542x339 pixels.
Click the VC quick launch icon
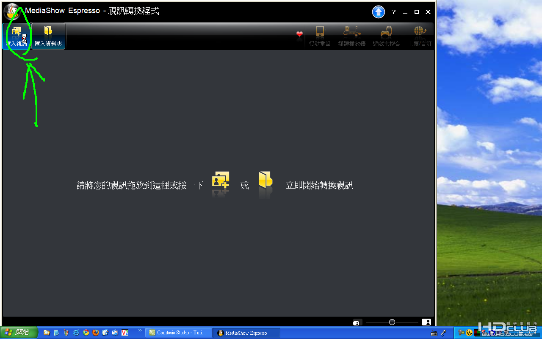click(x=125, y=333)
